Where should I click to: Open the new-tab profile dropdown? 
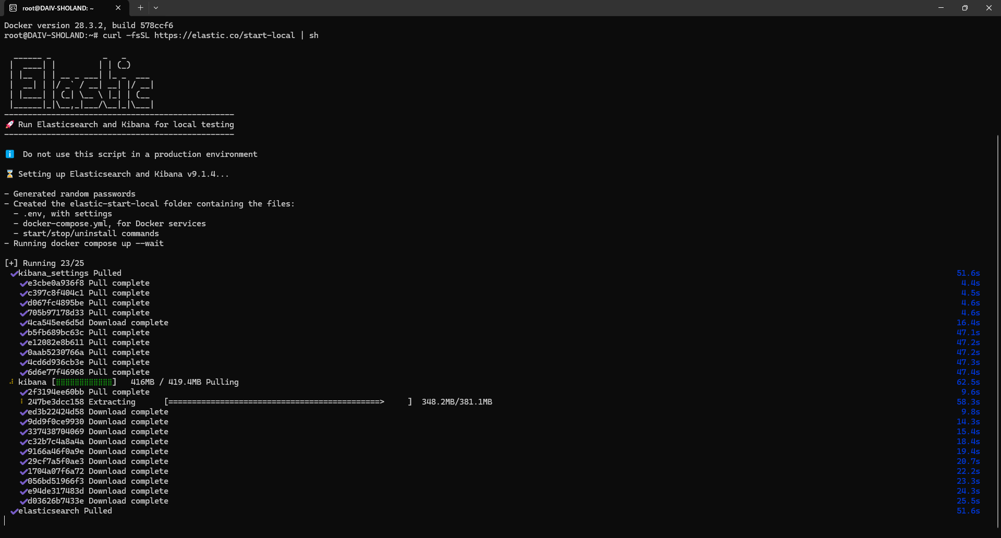(x=156, y=8)
